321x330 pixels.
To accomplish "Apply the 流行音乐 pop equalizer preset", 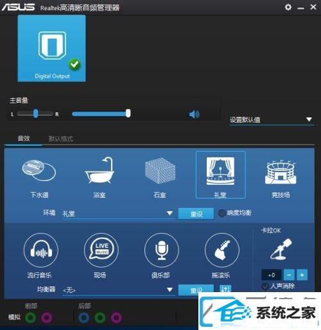I will (x=40, y=250).
